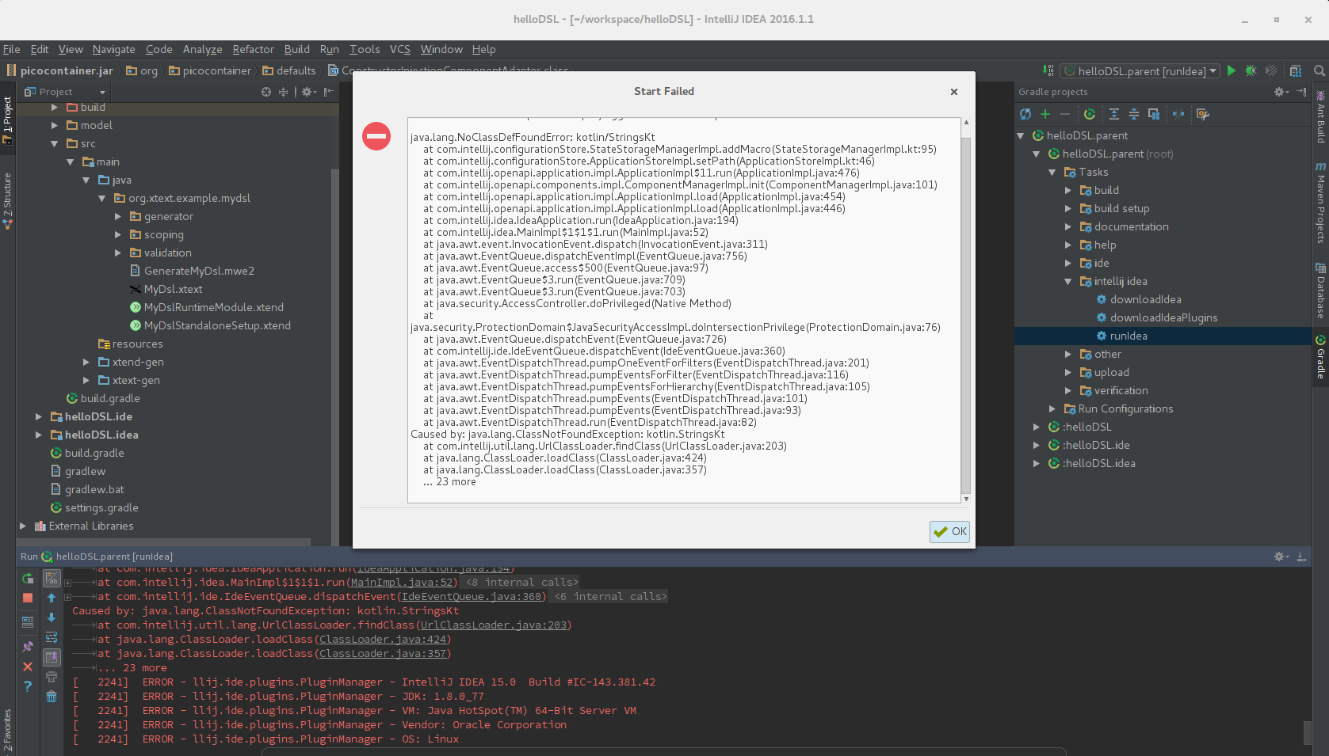Click OK in the Start Failed dialog
1329x756 pixels.
[949, 531]
